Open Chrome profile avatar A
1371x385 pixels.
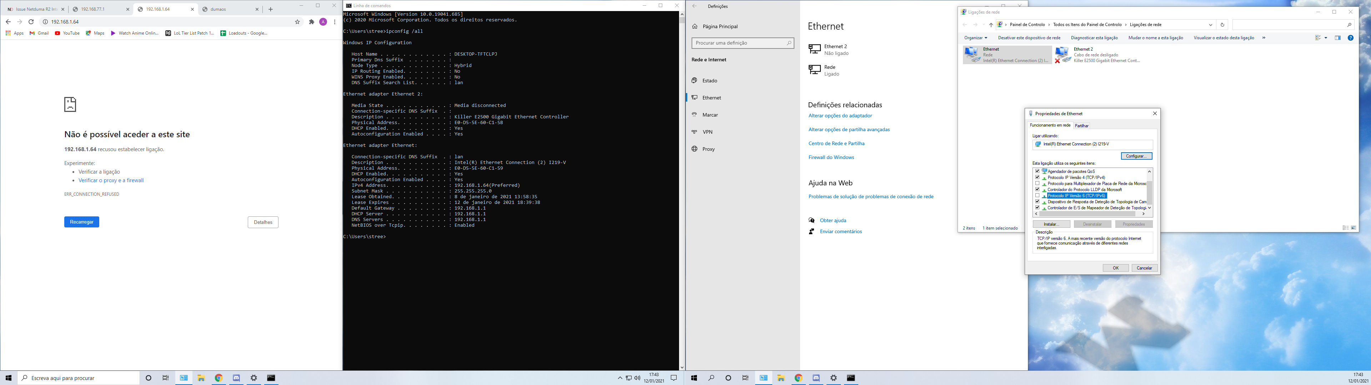pos(323,22)
